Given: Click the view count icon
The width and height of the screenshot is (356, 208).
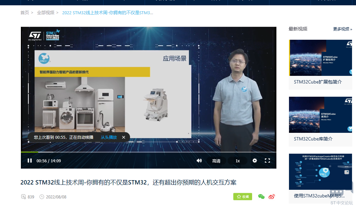Looking at the screenshot, I should point(23,197).
